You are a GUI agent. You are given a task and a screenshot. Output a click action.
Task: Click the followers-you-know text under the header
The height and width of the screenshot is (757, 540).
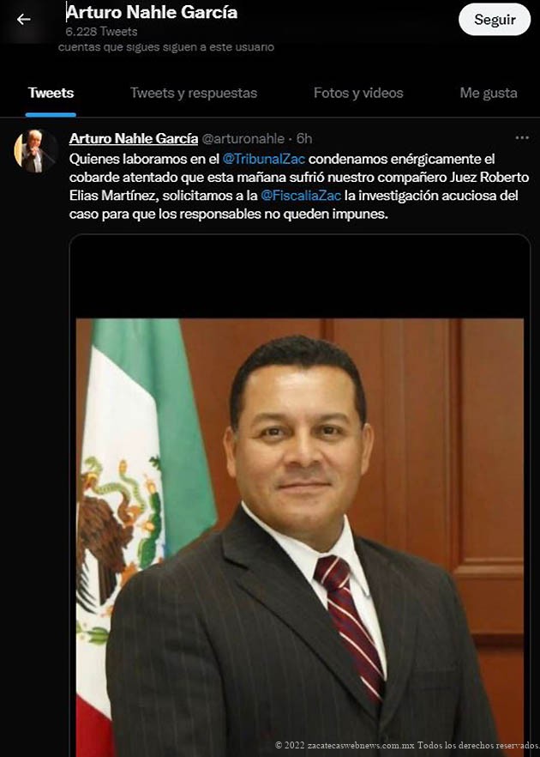click(166, 47)
